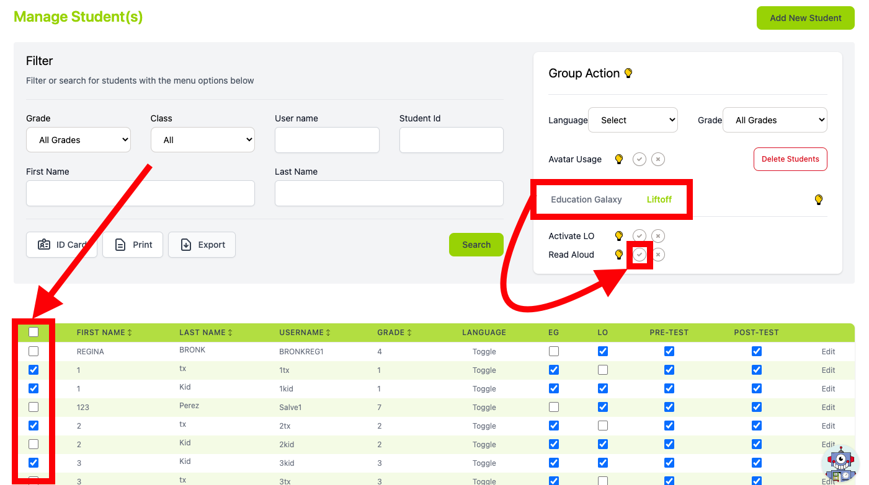Toggle the Pre-Test checkbox for 2kid

coord(669,444)
